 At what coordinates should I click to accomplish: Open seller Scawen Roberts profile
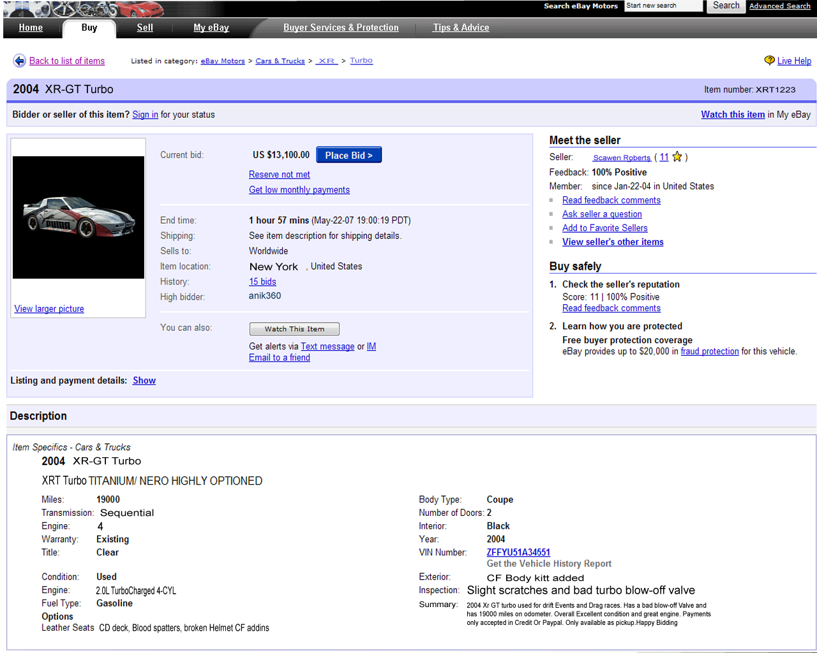[622, 158]
